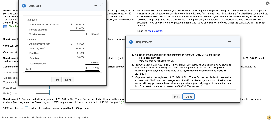Open the requirements link

155,31
